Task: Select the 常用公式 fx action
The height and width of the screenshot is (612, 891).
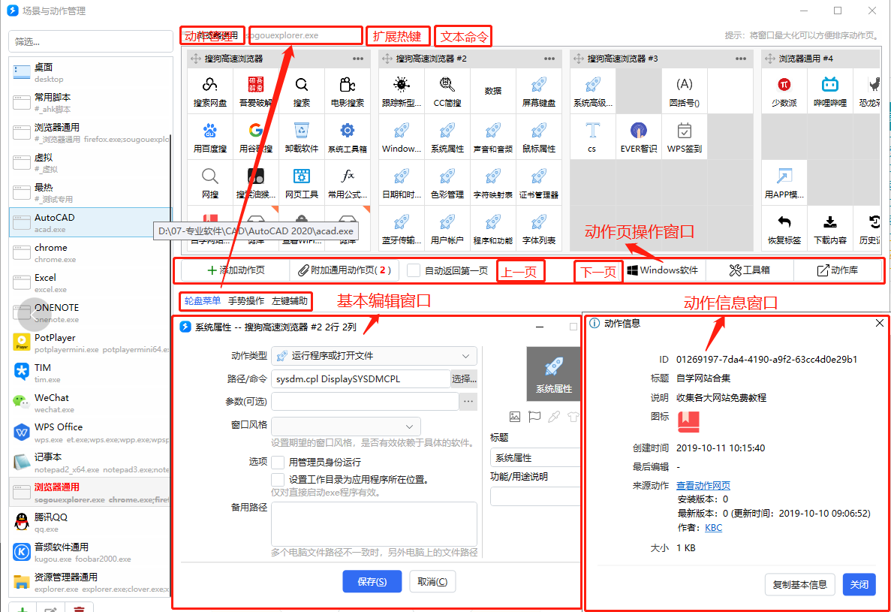Action: [348, 182]
